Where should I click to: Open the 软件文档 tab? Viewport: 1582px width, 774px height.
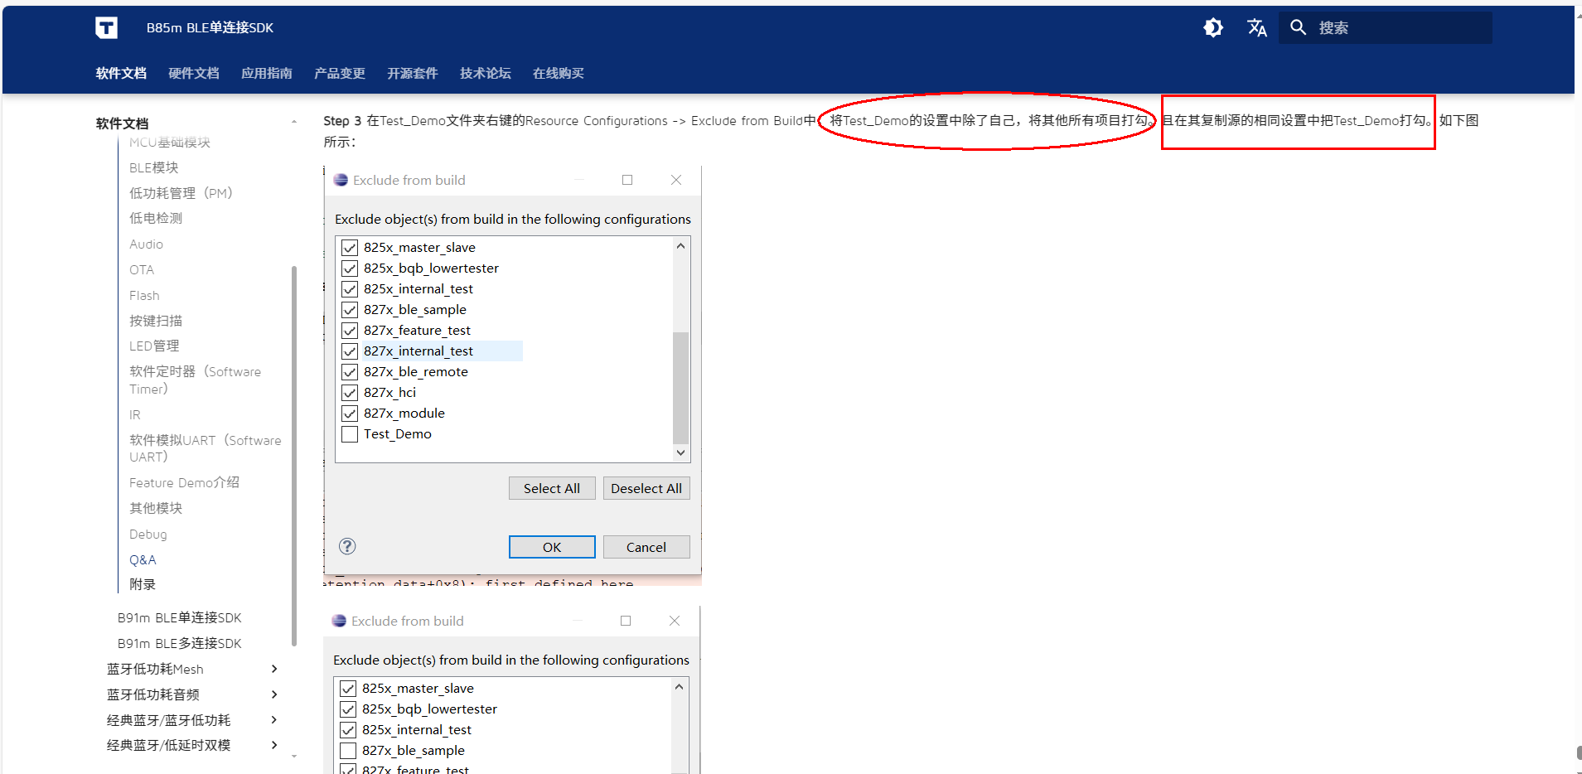click(121, 73)
